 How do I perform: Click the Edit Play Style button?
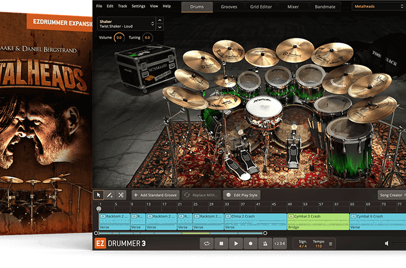click(x=242, y=195)
